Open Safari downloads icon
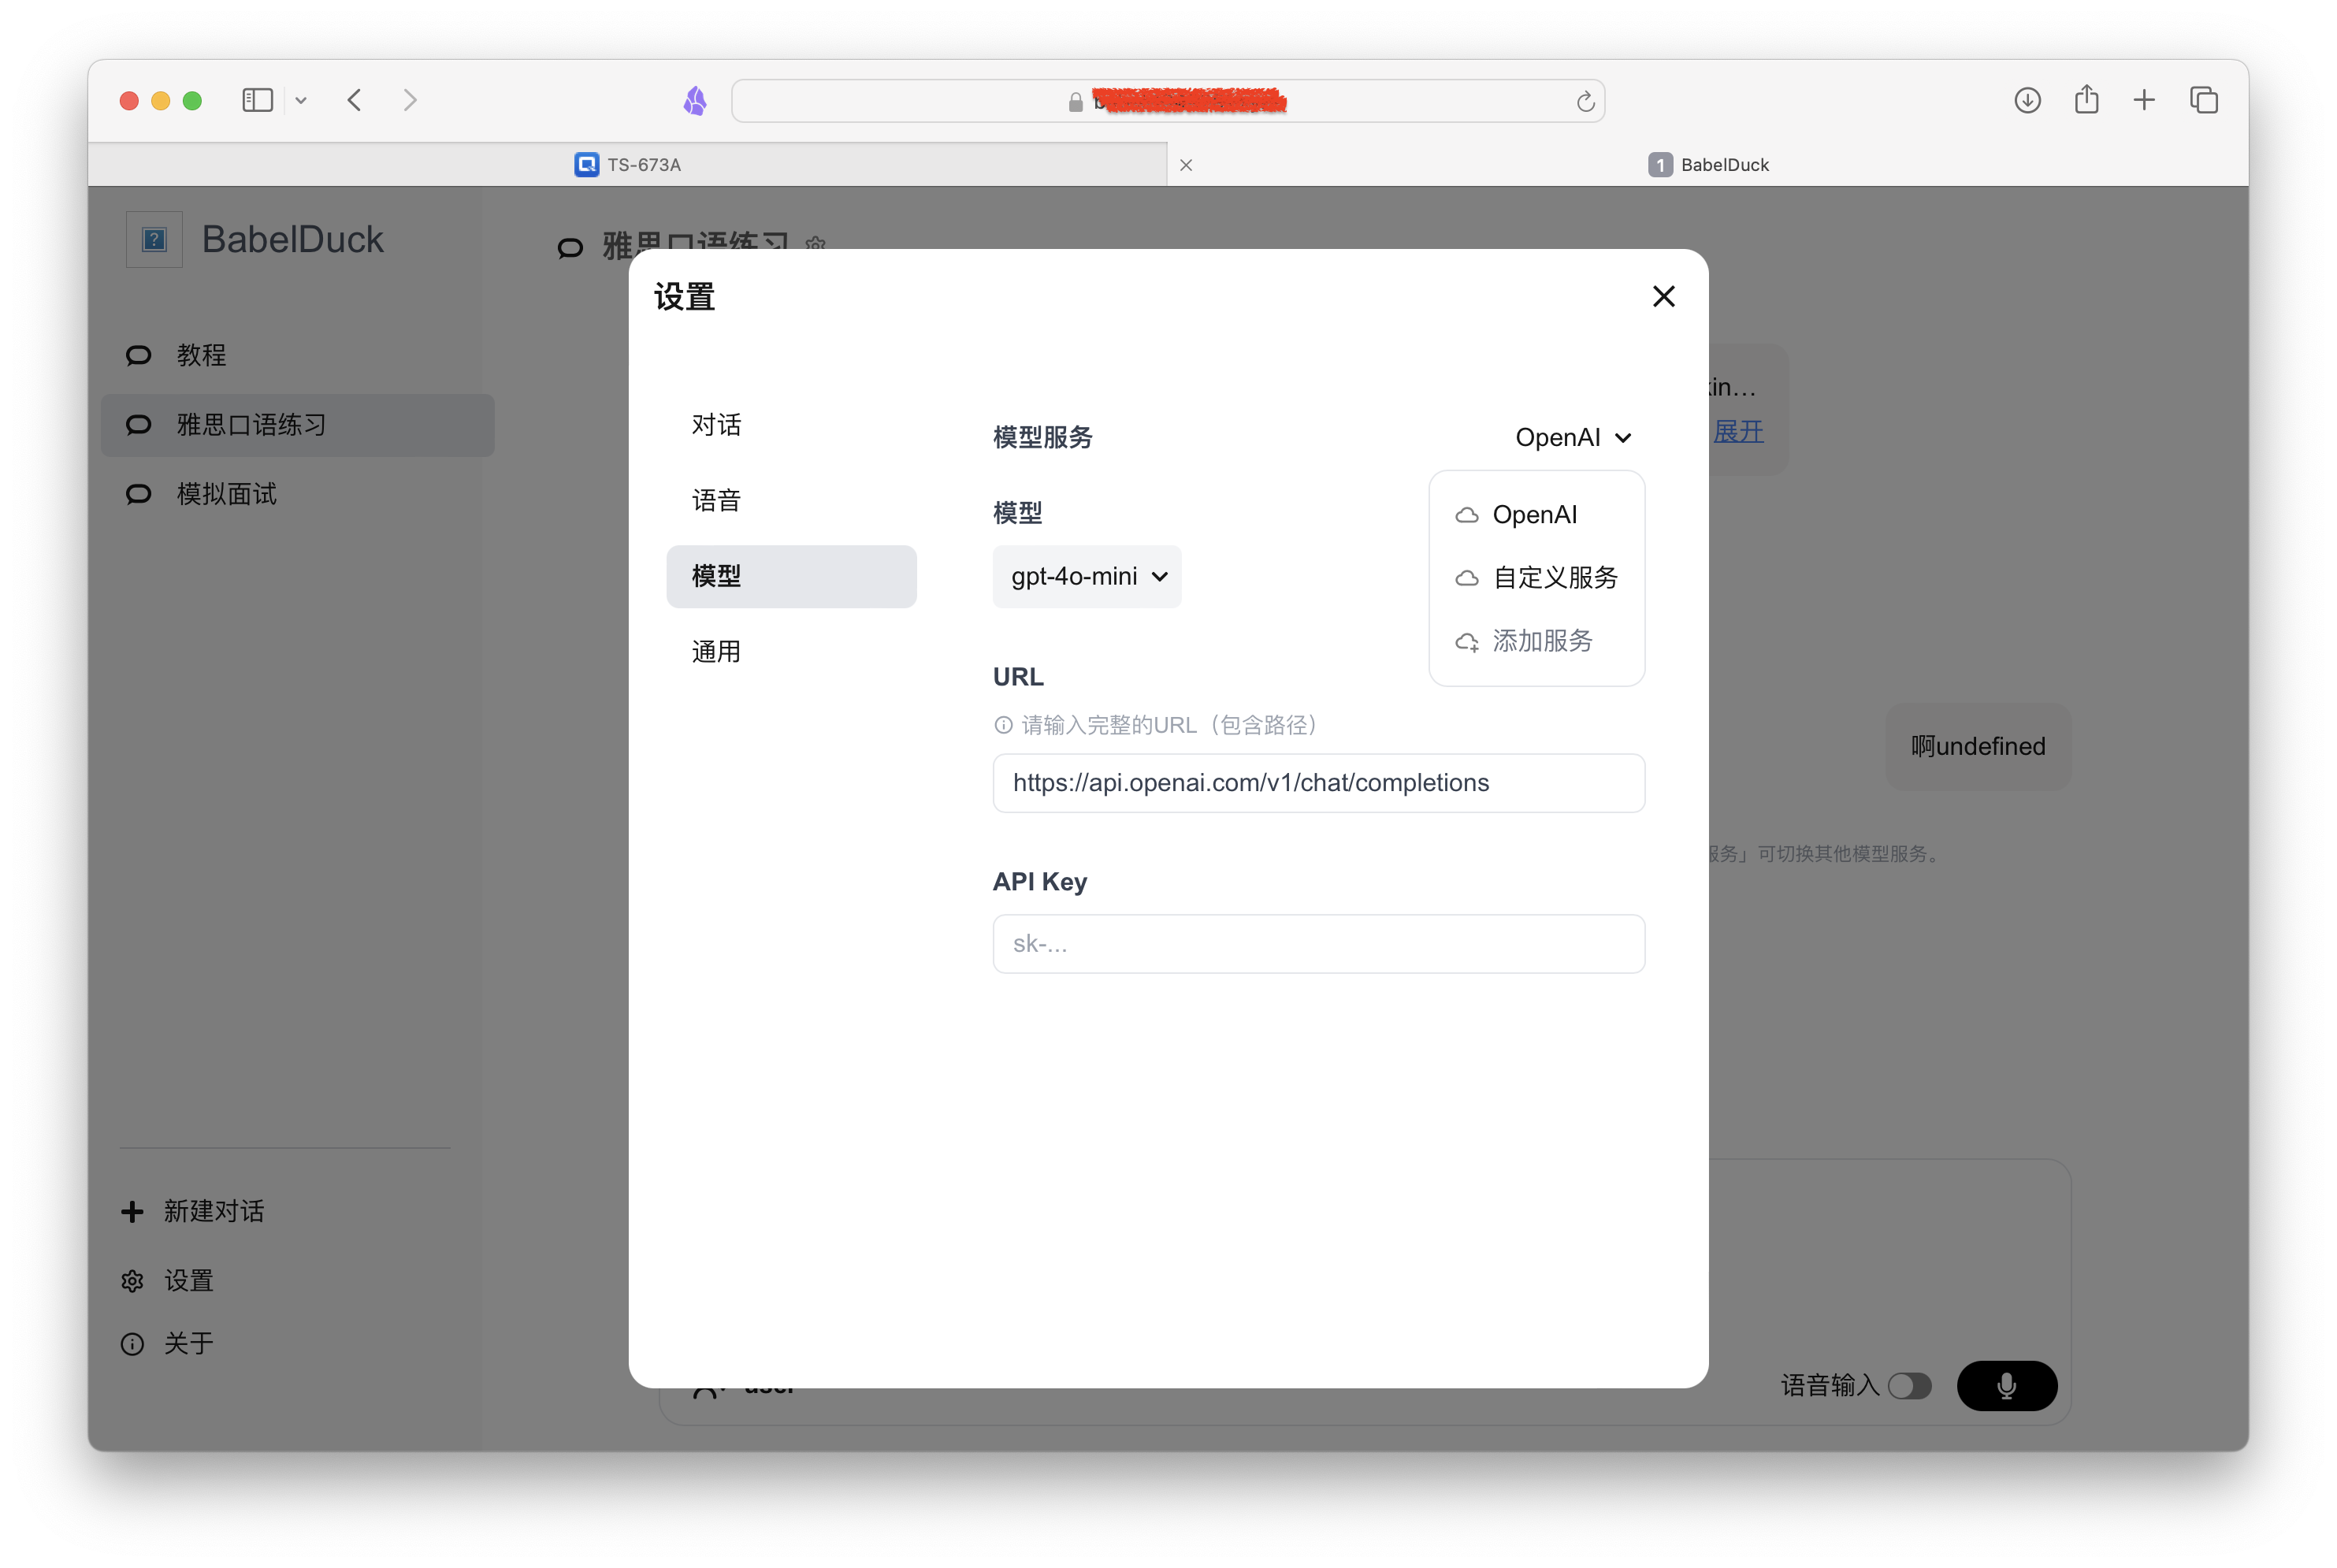This screenshot has height=1568, width=2337. [x=2027, y=100]
